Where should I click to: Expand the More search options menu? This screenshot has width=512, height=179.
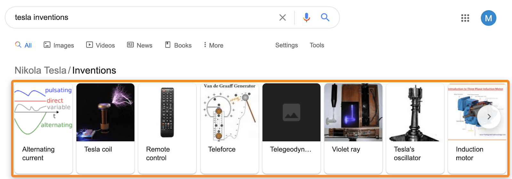coord(213,45)
